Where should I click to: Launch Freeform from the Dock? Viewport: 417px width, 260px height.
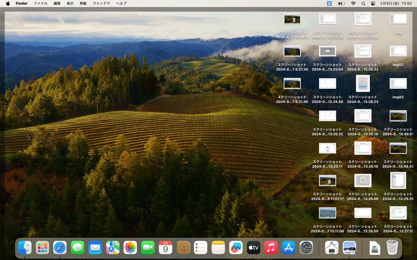[236, 248]
